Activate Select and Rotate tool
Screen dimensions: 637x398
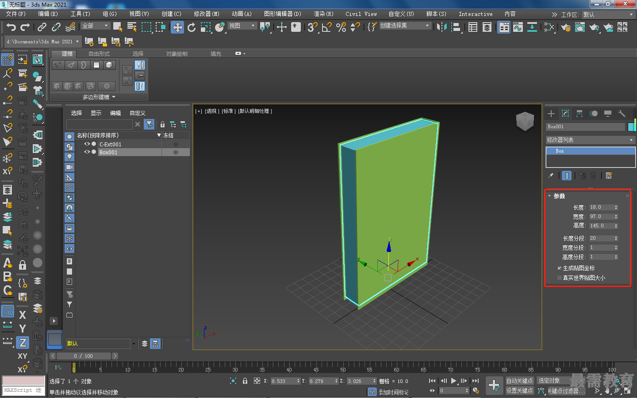(x=192, y=27)
